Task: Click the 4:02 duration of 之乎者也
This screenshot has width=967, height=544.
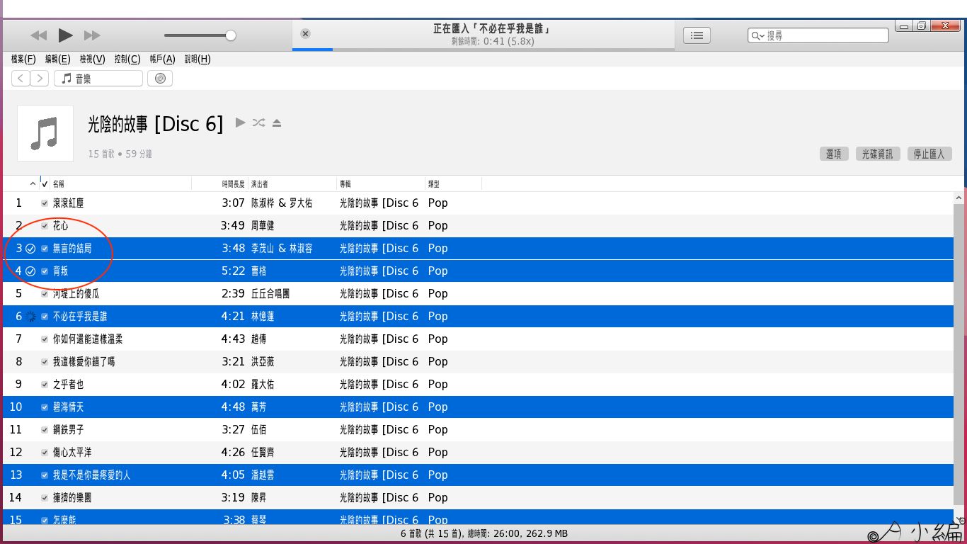Action: tap(233, 385)
